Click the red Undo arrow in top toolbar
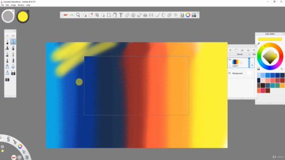The width and height of the screenshot is (285, 160). point(65,15)
